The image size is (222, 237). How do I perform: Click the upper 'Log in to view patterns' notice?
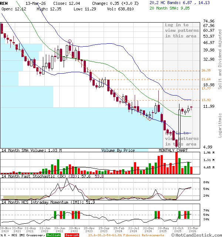(182, 30)
